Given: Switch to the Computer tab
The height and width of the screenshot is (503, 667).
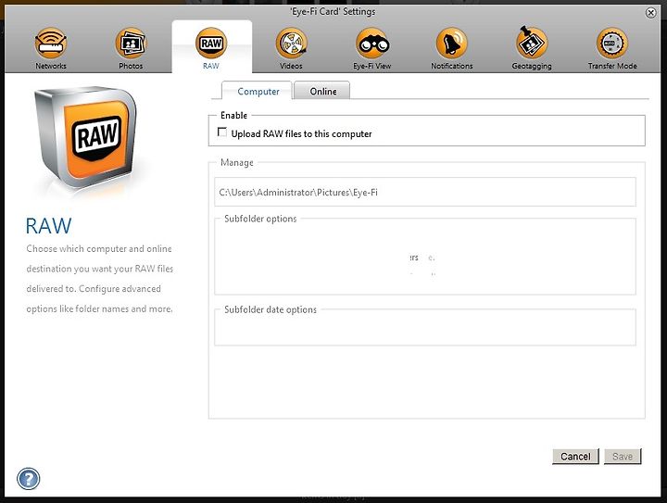Looking at the screenshot, I should (257, 91).
